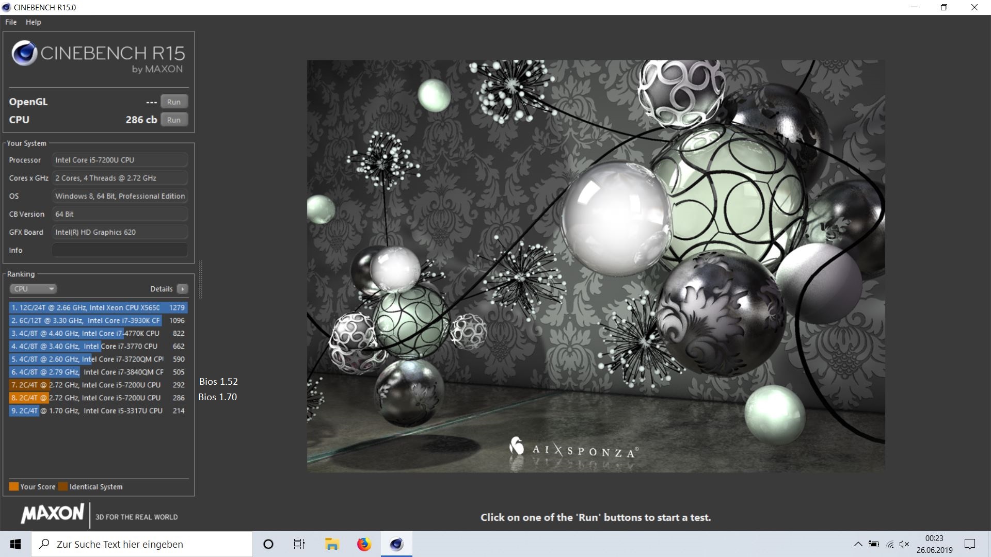Run the OpenGL benchmark
The width and height of the screenshot is (991, 557).
pyautogui.click(x=174, y=102)
